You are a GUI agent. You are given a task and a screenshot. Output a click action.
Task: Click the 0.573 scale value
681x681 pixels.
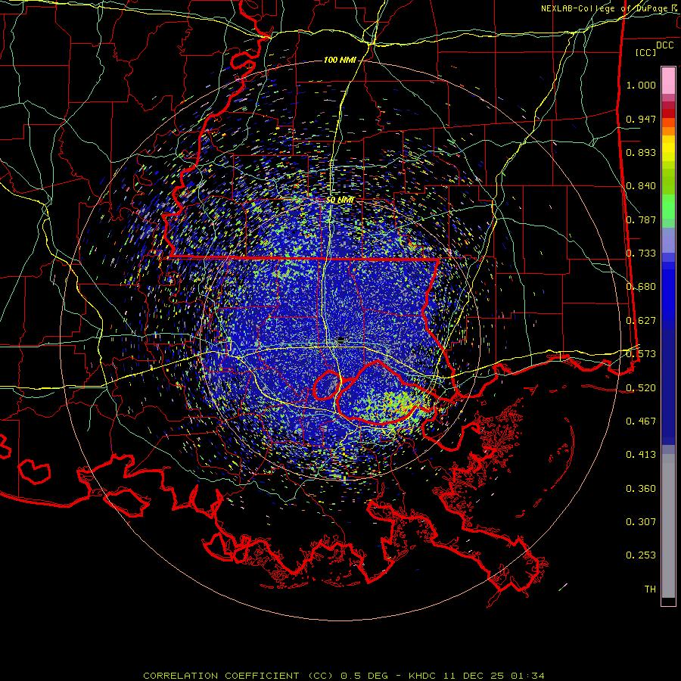641,354
